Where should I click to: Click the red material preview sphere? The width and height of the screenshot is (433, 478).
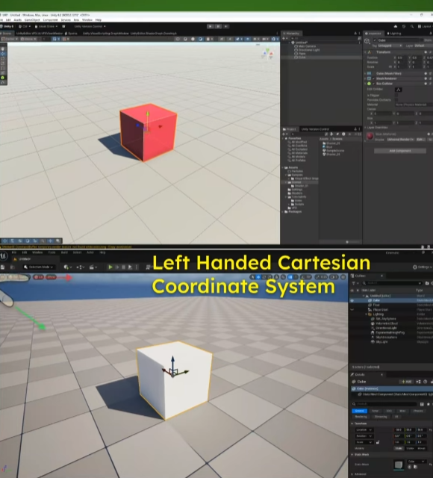pyautogui.click(x=370, y=136)
